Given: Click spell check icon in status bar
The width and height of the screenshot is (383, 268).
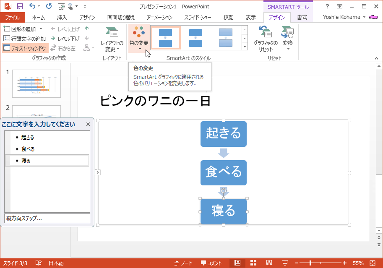Looking at the screenshot, I should coord(38,263).
